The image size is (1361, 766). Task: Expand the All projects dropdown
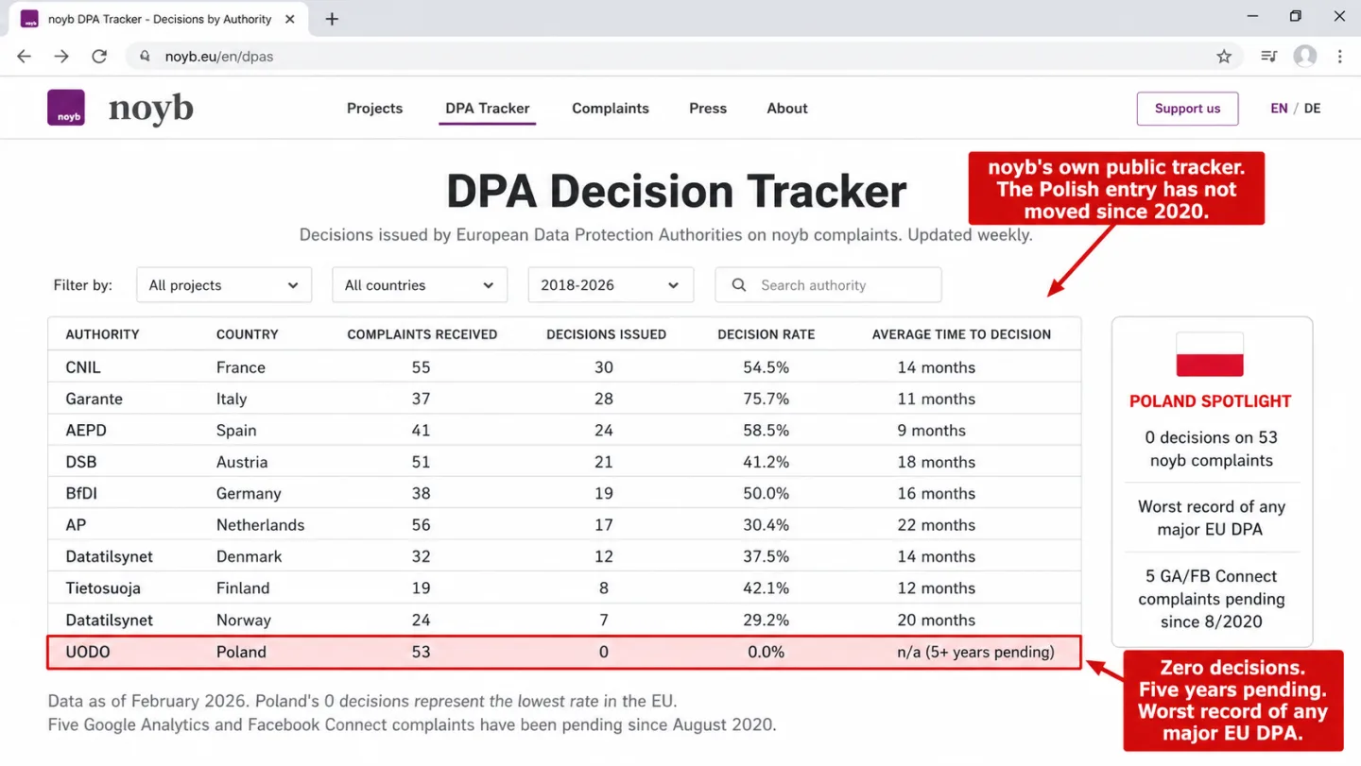pyautogui.click(x=224, y=285)
